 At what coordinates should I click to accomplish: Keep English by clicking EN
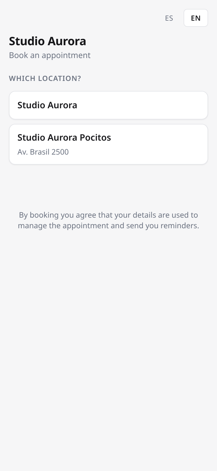coord(196,18)
